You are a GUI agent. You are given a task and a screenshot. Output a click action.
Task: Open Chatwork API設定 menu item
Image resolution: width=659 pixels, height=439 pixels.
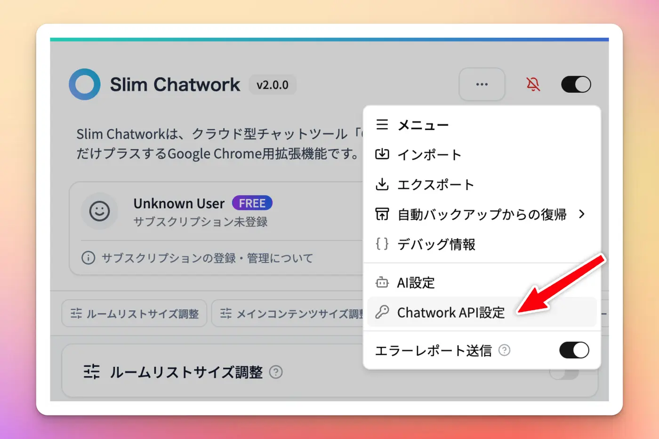point(482,312)
